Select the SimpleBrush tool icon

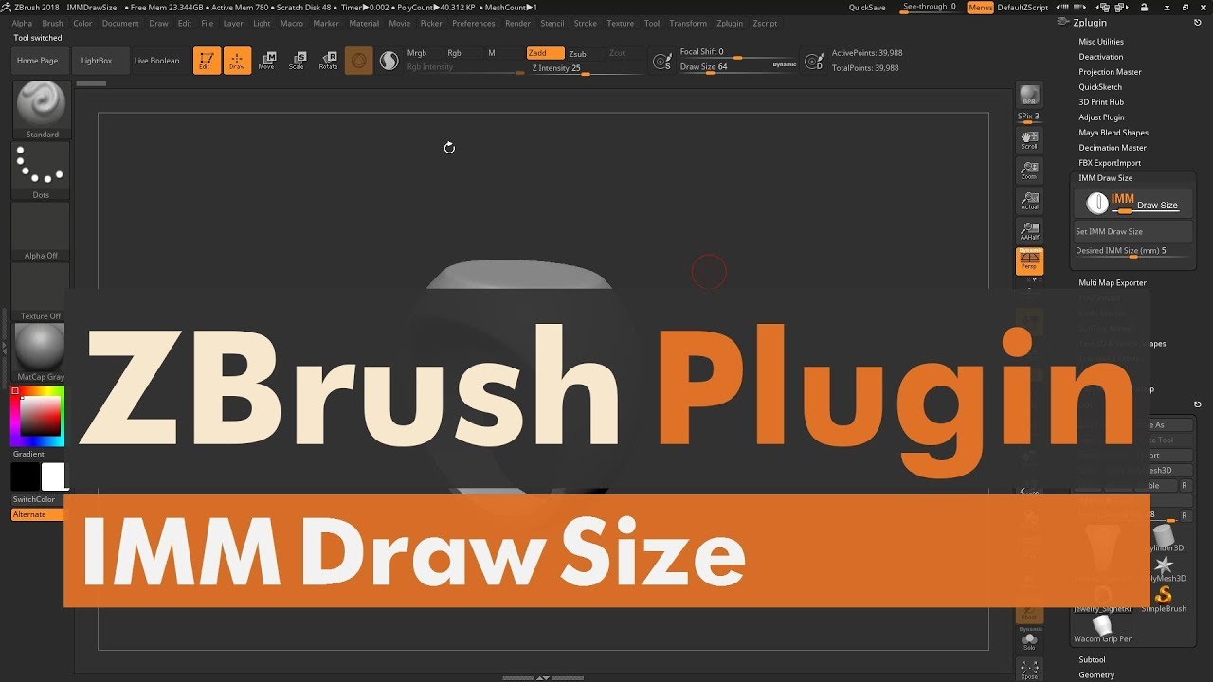click(1164, 598)
